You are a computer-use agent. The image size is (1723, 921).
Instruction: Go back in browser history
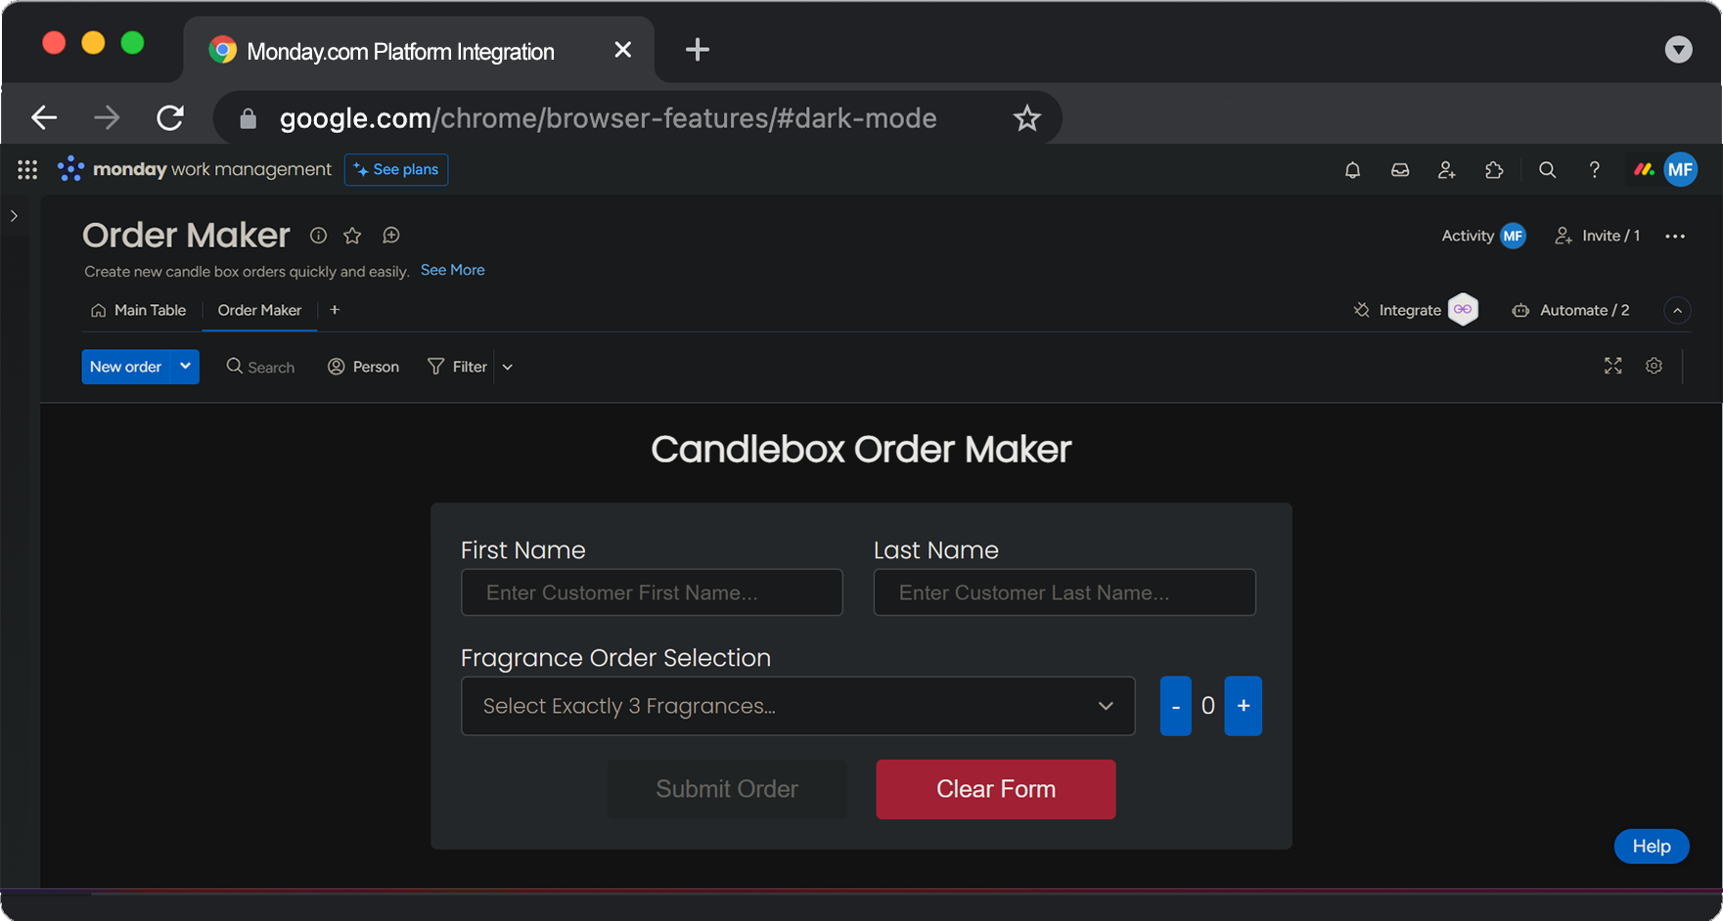[x=44, y=118]
